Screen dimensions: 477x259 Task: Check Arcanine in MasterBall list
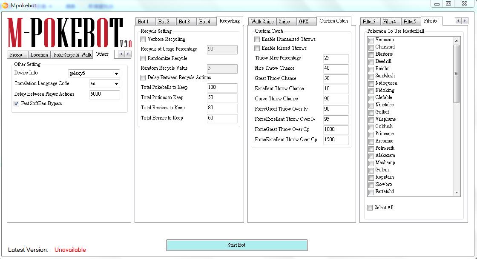point(371,142)
